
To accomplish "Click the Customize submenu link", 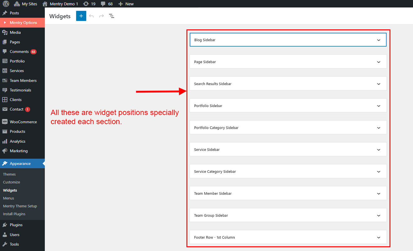I will [x=12, y=182].
